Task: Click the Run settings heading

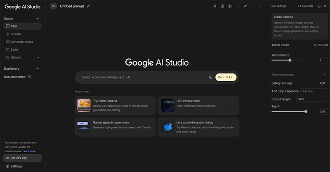Action: pyautogui.click(x=279, y=6)
